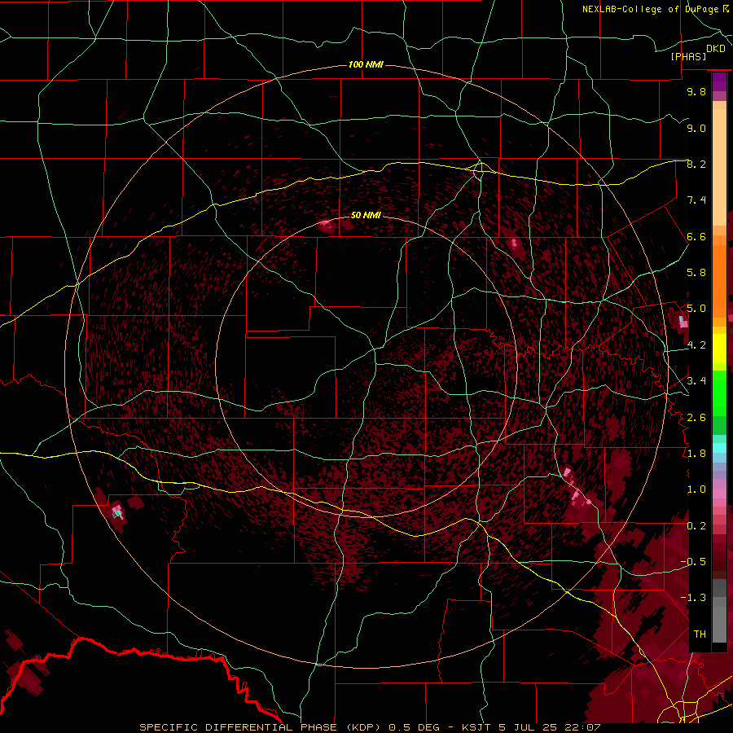Select the 5.0 scale value
This screenshot has height=733, width=733.
tap(696, 309)
